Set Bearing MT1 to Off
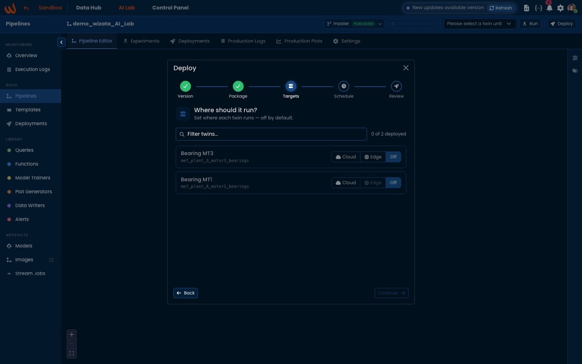This screenshot has height=364, width=582. coord(393,183)
